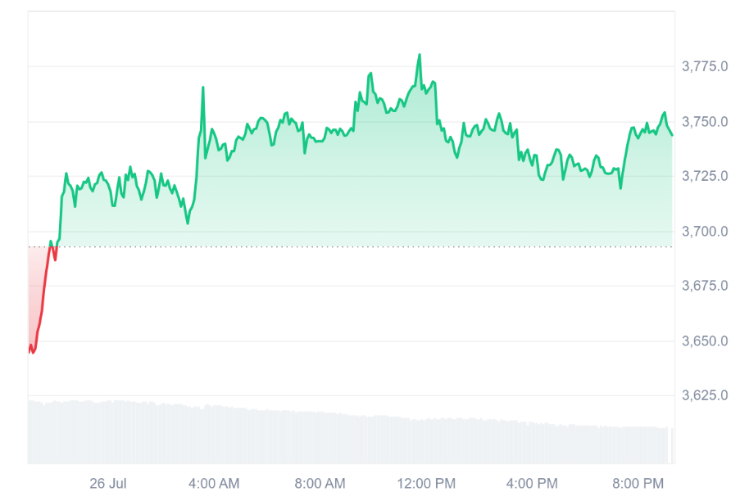The height and width of the screenshot is (496, 749).
Task: Click the 3,775.0 price axis label
Action: pos(705,66)
